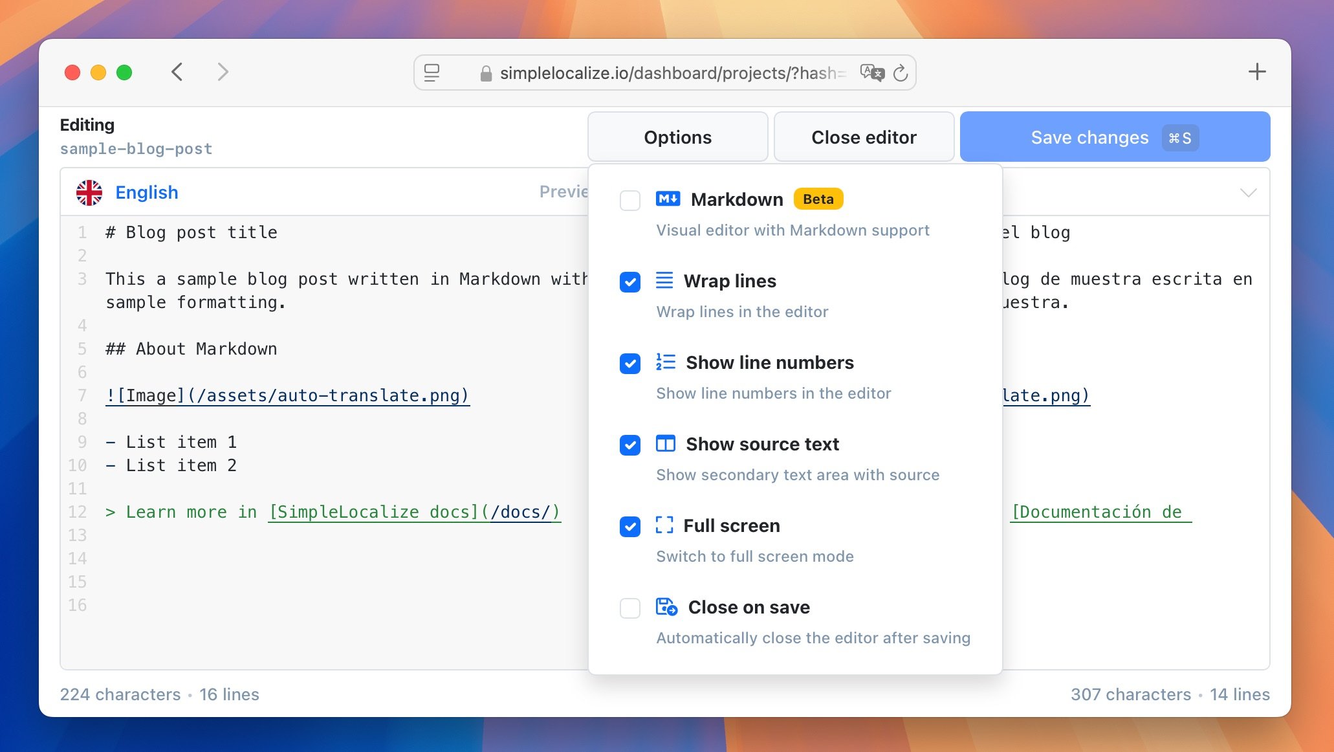1334x752 pixels.
Task: Click the Wrap lines icon
Action: pos(664,280)
